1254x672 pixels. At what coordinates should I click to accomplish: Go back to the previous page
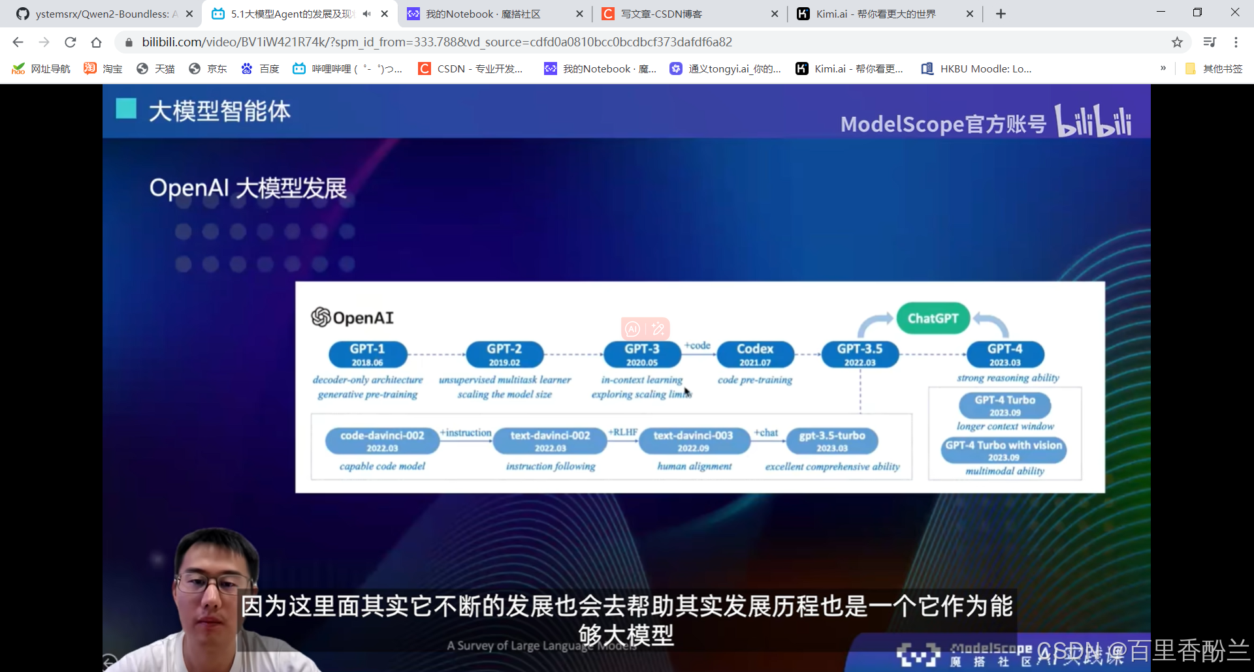(x=18, y=42)
